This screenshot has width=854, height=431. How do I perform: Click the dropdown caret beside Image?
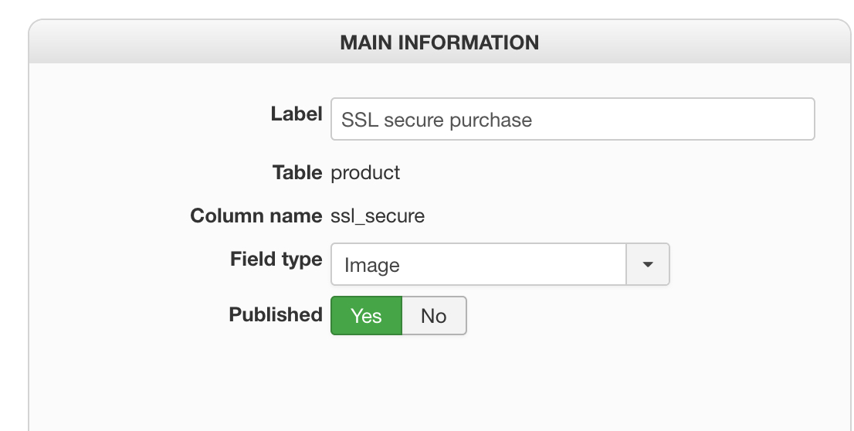pos(647,265)
